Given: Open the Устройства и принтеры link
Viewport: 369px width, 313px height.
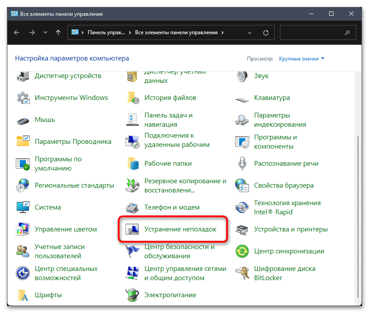Looking at the screenshot, I should (290, 229).
